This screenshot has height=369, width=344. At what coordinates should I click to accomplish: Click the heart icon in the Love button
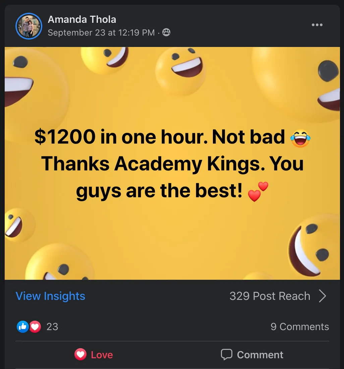click(x=80, y=355)
